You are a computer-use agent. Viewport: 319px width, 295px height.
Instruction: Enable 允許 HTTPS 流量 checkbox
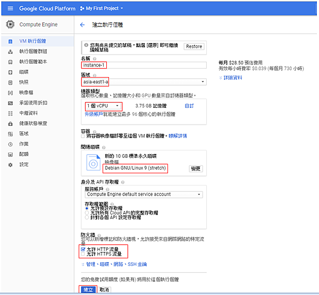click(x=83, y=254)
